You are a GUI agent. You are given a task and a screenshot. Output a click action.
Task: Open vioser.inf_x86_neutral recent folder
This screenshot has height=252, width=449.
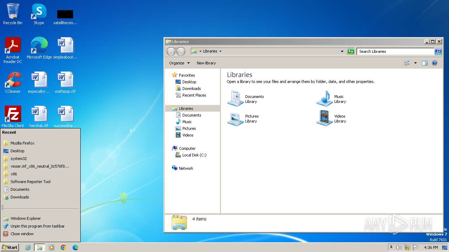tap(40, 166)
